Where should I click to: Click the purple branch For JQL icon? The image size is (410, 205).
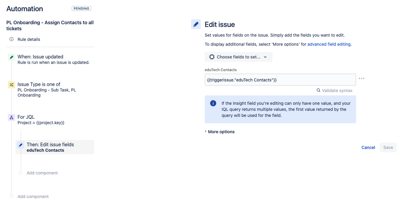tap(12, 117)
